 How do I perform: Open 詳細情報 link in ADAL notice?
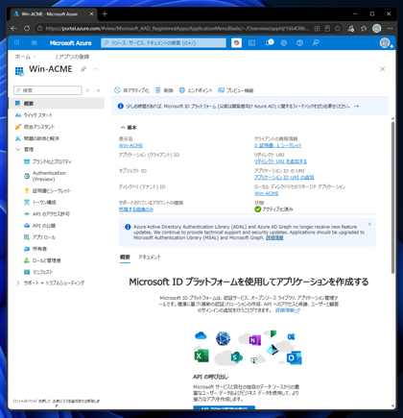[x=274, y=237]
